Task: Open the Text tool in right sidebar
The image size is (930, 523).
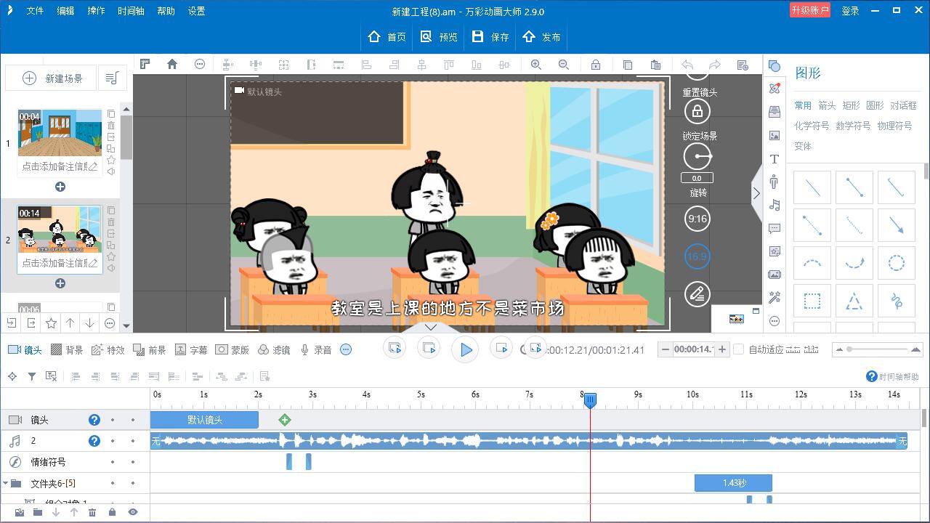Action: (x=775, y=159)
